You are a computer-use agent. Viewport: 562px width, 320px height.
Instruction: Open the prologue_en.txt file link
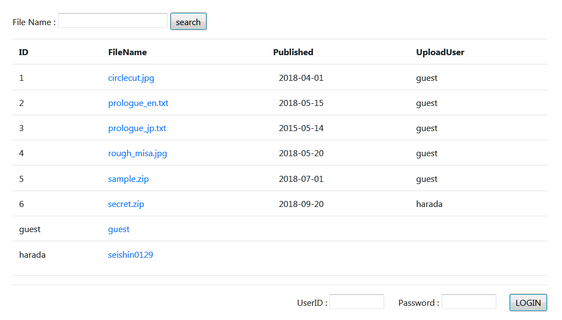coord(138,103)
